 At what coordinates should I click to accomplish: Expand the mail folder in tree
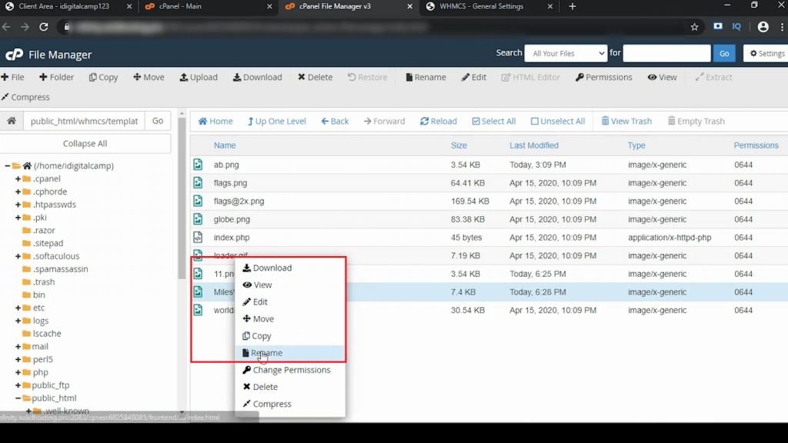(x=18, y=347)
